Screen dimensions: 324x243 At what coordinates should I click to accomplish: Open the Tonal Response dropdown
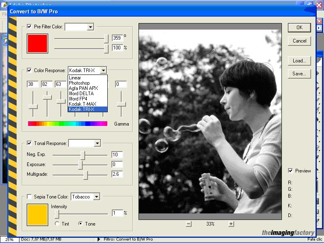(x=97, y=143)
